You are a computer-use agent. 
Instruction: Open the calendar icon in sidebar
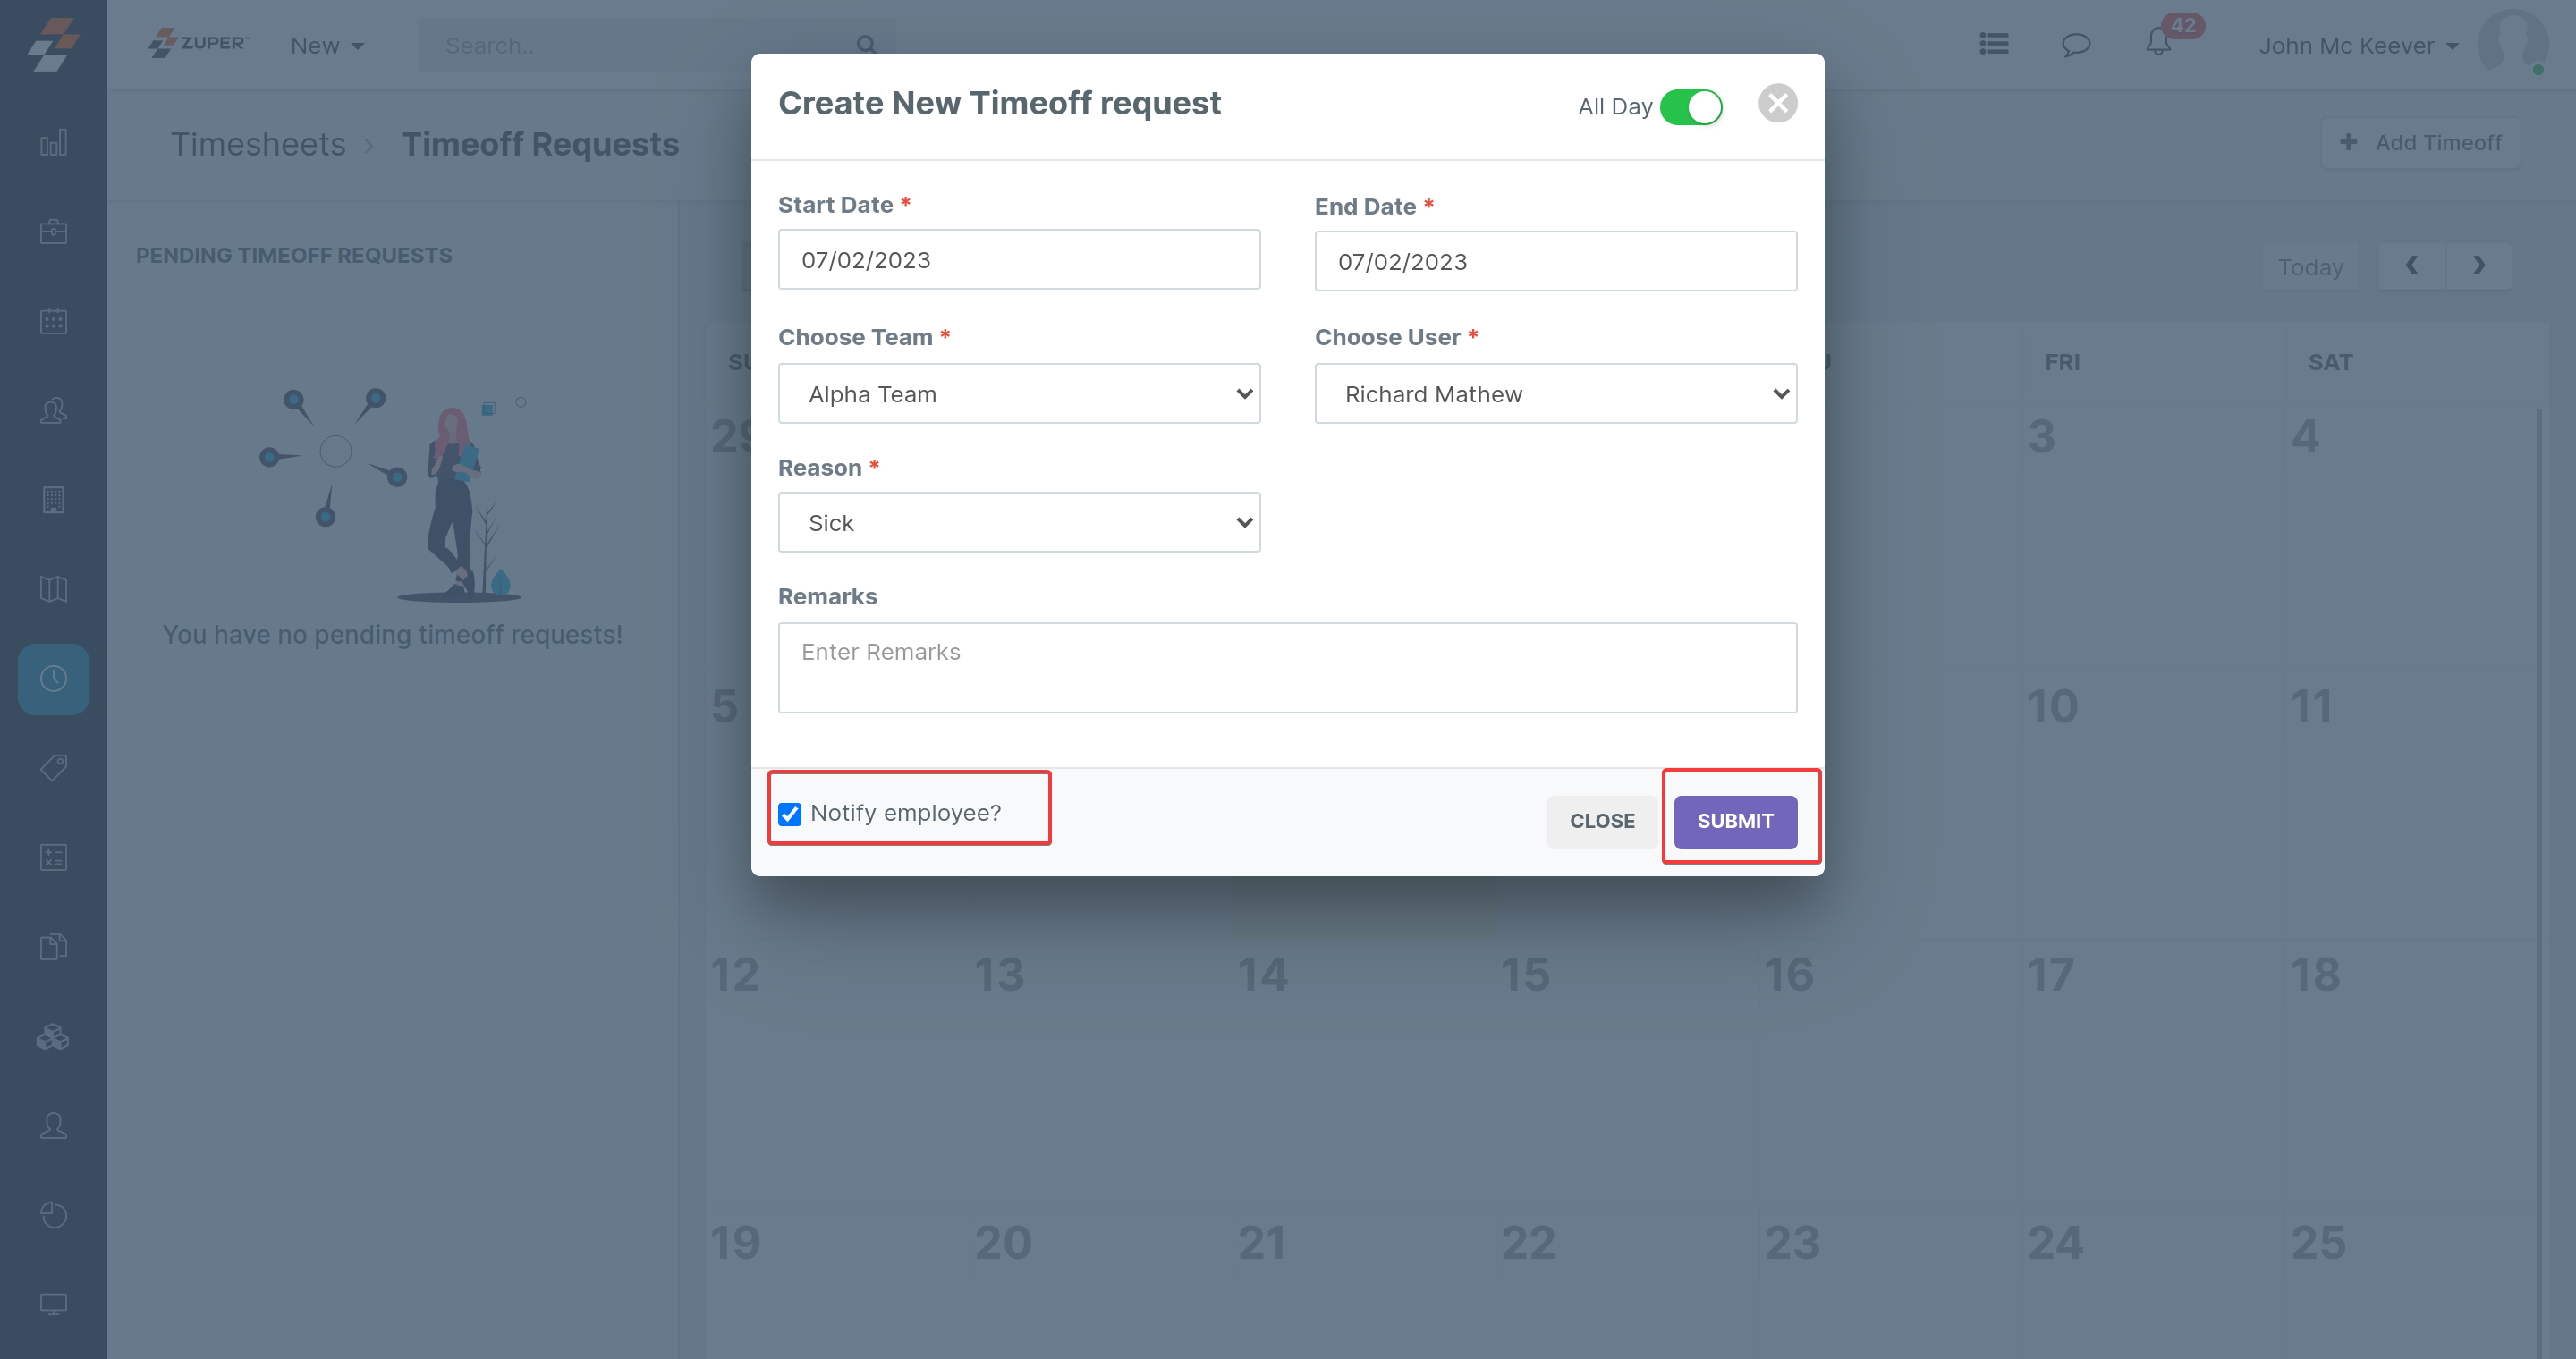53,321
